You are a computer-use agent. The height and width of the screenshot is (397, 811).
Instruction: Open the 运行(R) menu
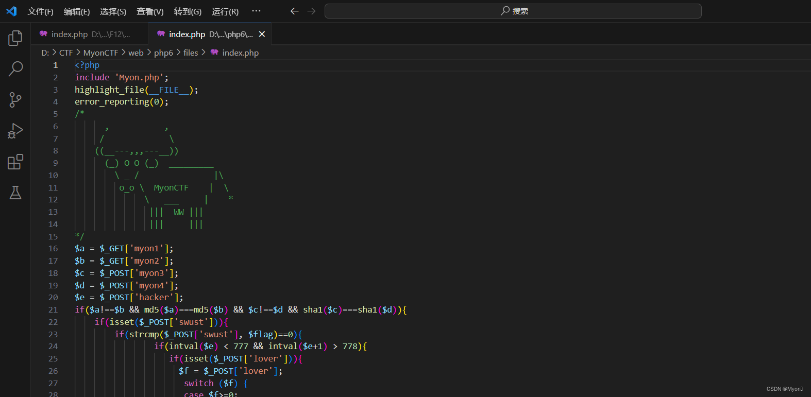[x=225, y=11]
